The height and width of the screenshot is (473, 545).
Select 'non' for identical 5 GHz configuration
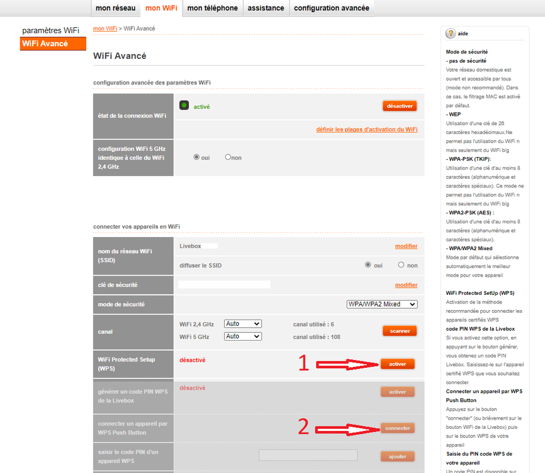[x=228, y=157]
